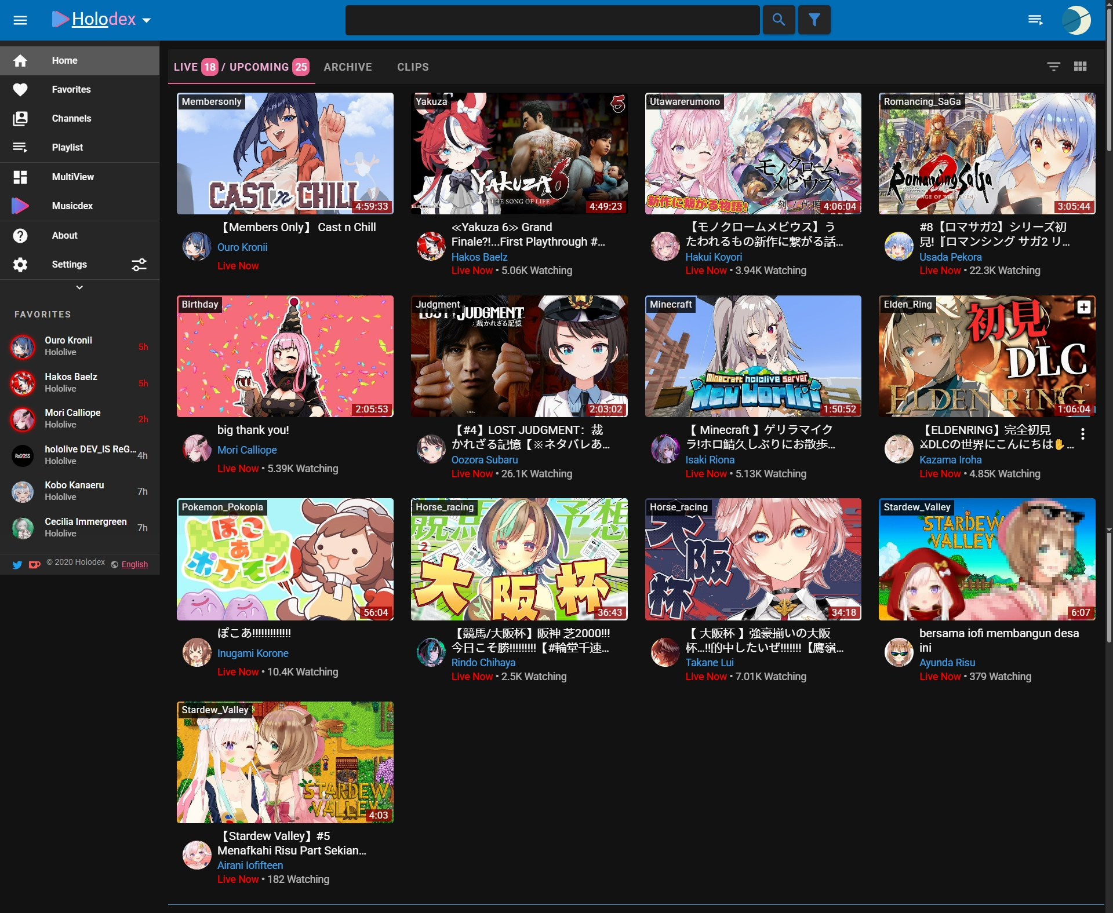
Task: Click the grid layout size icon
Action: pos(1080,67)
